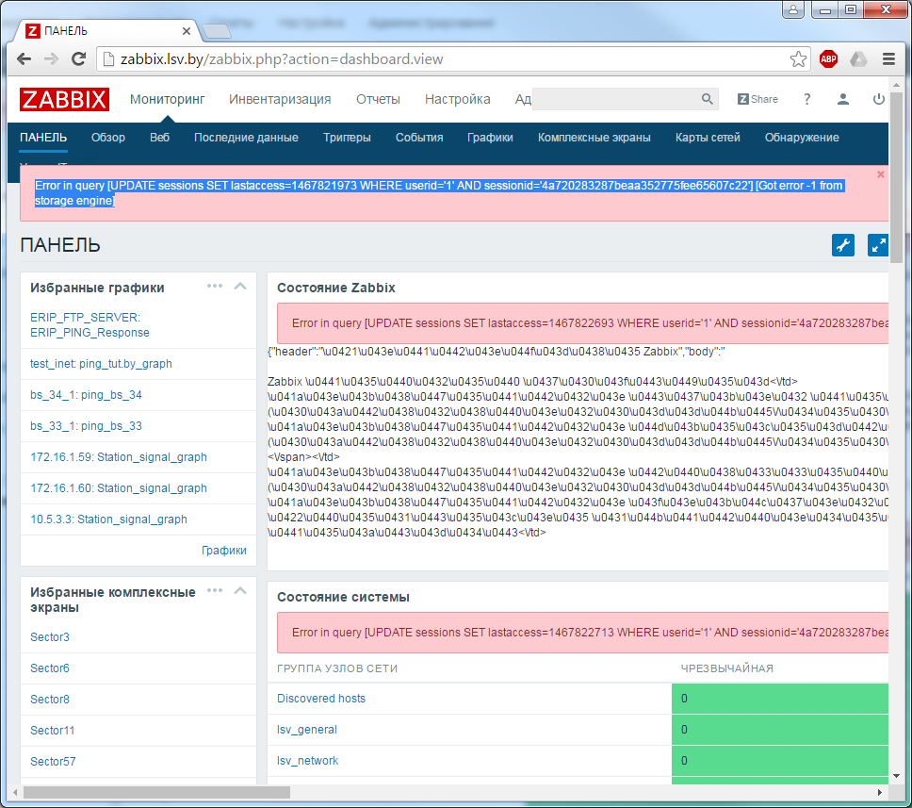Open the Триггеры section
Screen dimensions: 912x808
(347, 138)
